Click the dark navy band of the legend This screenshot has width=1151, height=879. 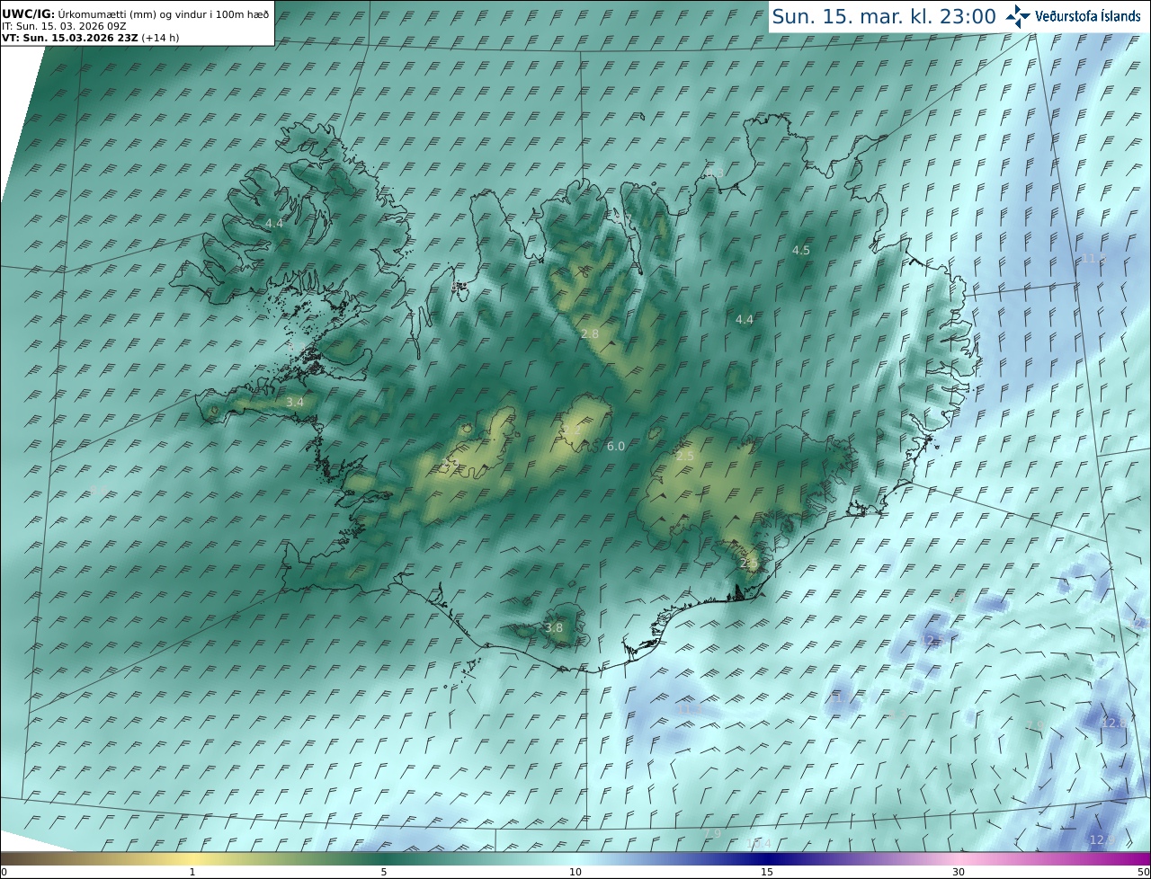[767, 858]
